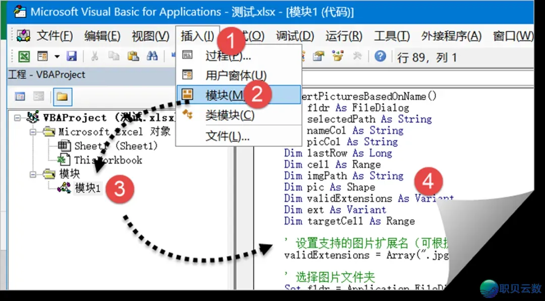Click the procedure icon beside 过程 menu entry

click(x=187, y=55)
